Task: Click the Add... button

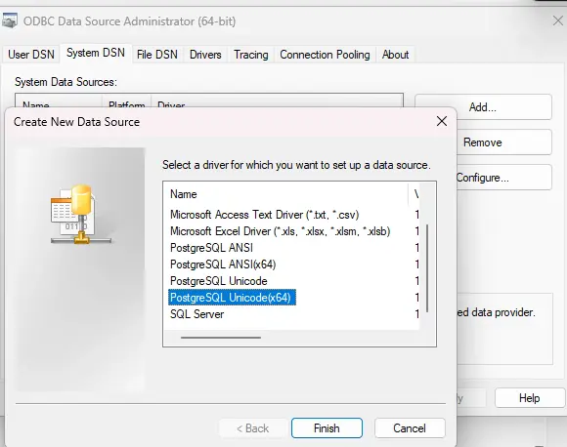Action: tap(483, 107)
